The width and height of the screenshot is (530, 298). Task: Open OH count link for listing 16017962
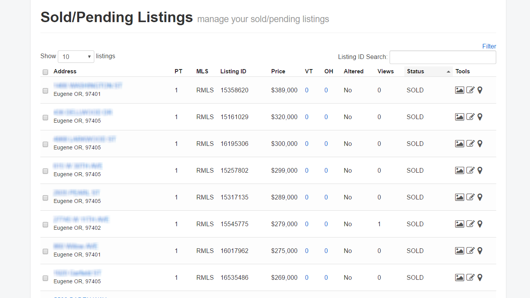[x=326, y=251]
